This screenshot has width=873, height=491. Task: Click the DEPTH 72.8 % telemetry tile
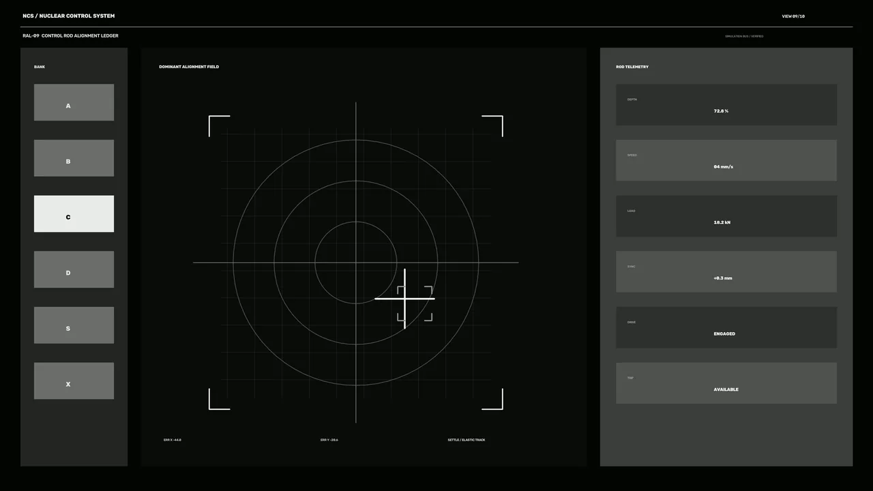click(726, 105)
